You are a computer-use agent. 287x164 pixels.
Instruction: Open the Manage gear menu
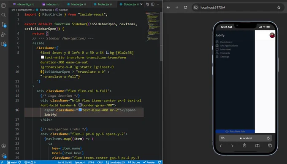(x=4, y=156)
